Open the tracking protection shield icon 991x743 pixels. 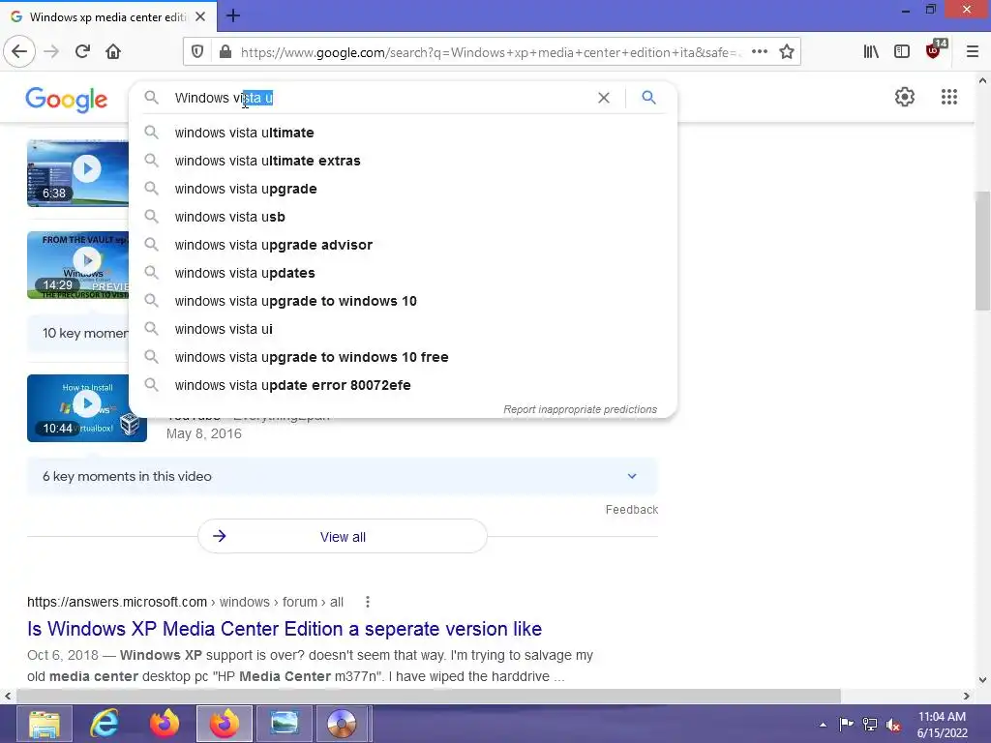197,52
